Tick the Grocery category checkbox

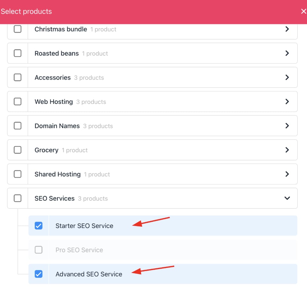(18, 150)
